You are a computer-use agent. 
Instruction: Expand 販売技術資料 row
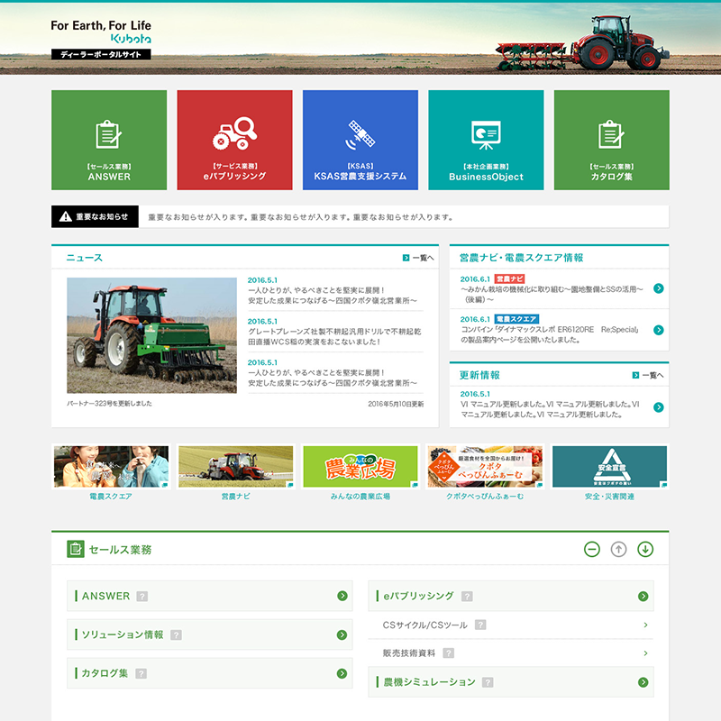point(646,653)
